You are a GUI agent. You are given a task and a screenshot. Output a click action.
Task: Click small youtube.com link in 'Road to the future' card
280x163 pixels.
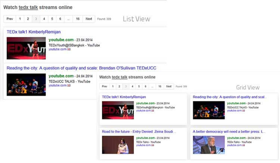[x=143, y=145]
